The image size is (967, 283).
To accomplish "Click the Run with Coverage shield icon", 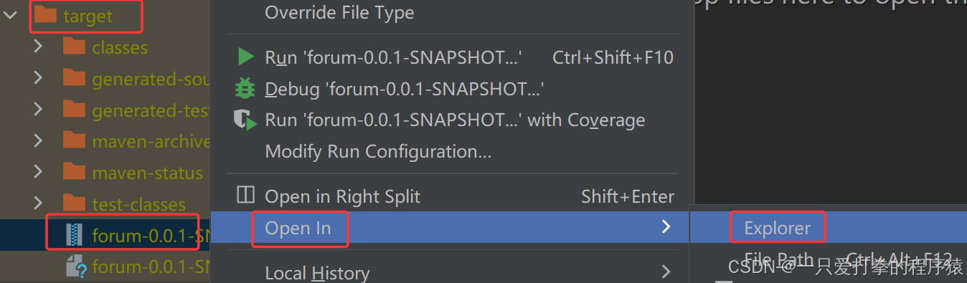I will pos(245,120).
